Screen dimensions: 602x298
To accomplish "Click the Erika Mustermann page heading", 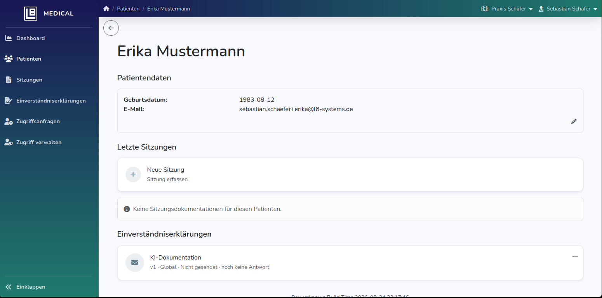I will pyautogui.click(x=181, y=51).
